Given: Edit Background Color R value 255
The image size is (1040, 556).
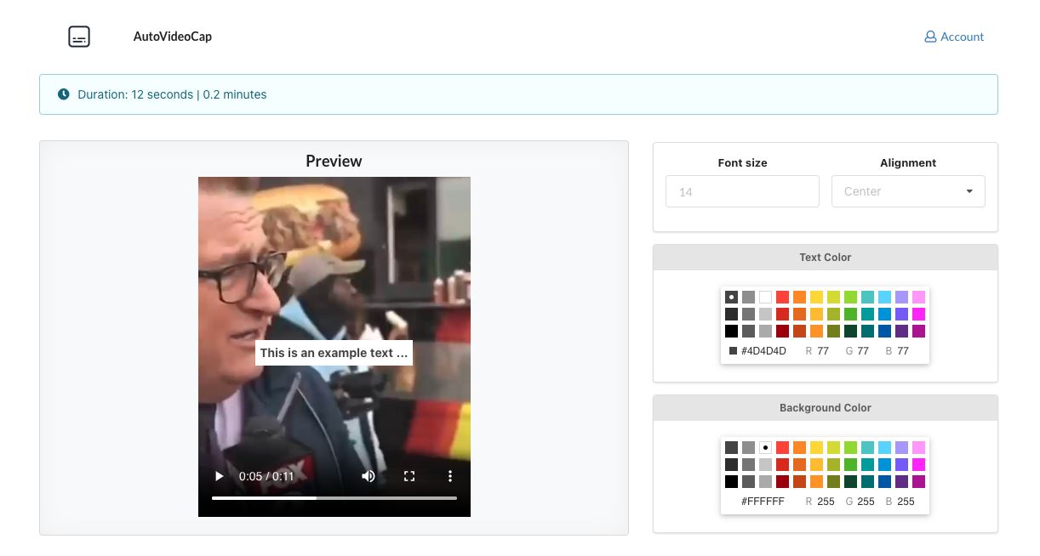Looking at the screenshot, I should [x=826, y=502].
